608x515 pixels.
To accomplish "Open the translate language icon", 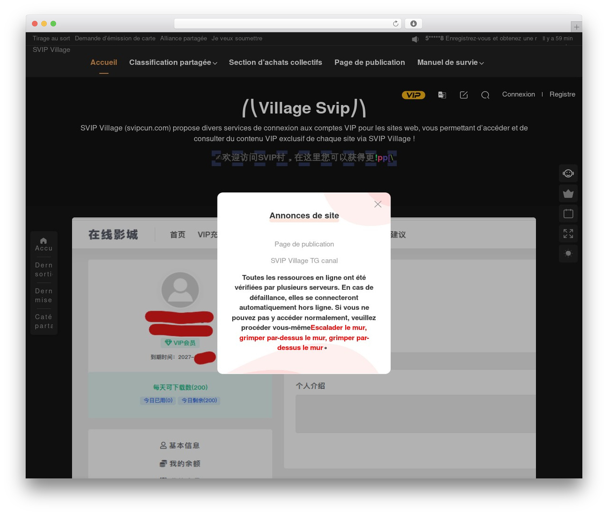I will [442, 95].
